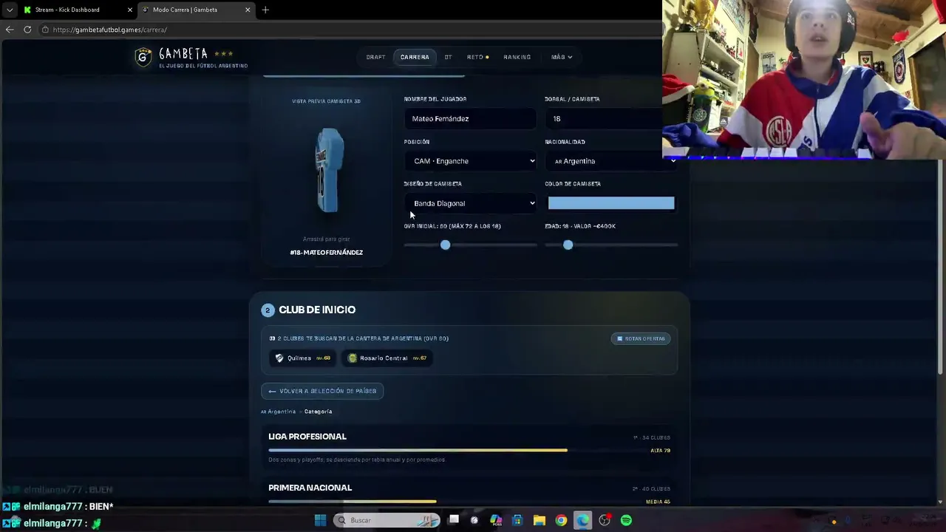This screenshot has height=532, width=946.
Task: Open the DRAFT nav item
Action: point(375,57)
